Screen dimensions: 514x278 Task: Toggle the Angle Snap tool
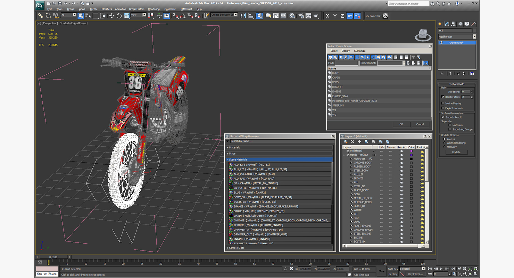(183, 16)
